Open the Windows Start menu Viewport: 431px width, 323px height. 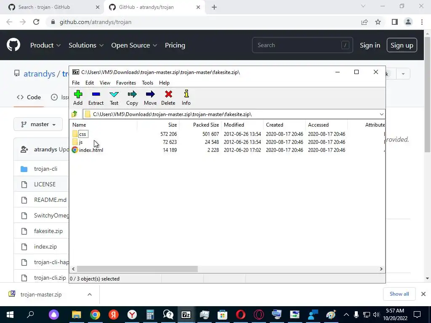pos(10,315)
